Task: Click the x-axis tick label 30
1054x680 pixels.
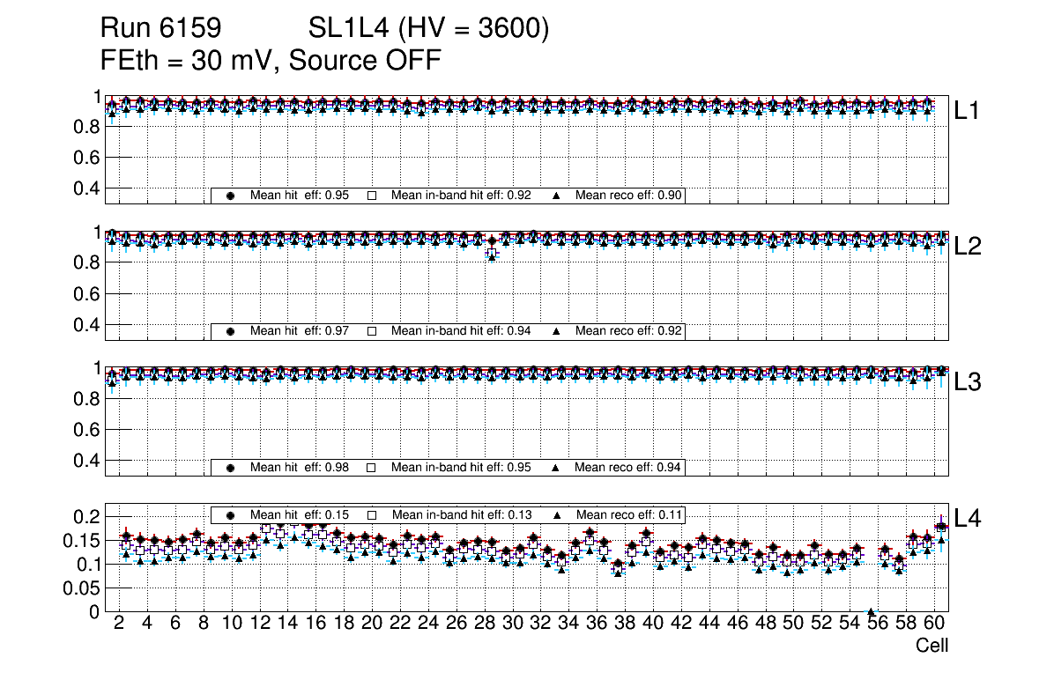Action: pos(512,624)
